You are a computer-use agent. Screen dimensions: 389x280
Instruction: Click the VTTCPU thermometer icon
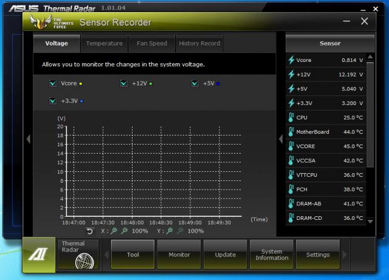(x=291, y=175)
